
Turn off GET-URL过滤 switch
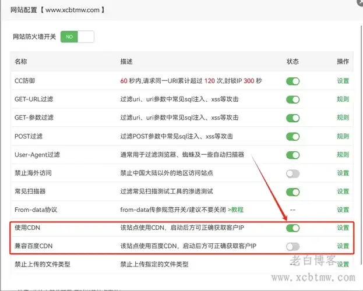pos(292,100)
